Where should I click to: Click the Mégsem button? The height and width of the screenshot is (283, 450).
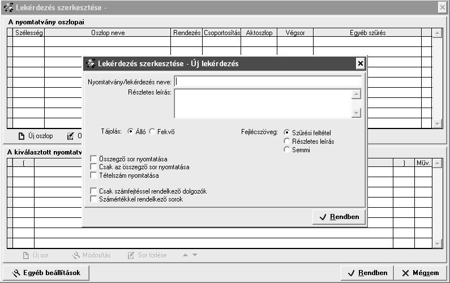(421, 273)
